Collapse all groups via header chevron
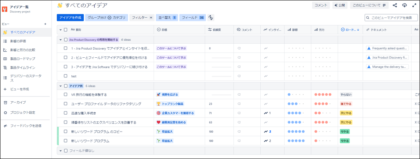This screenshot has height=159, width=420. (x=60, y=30)
